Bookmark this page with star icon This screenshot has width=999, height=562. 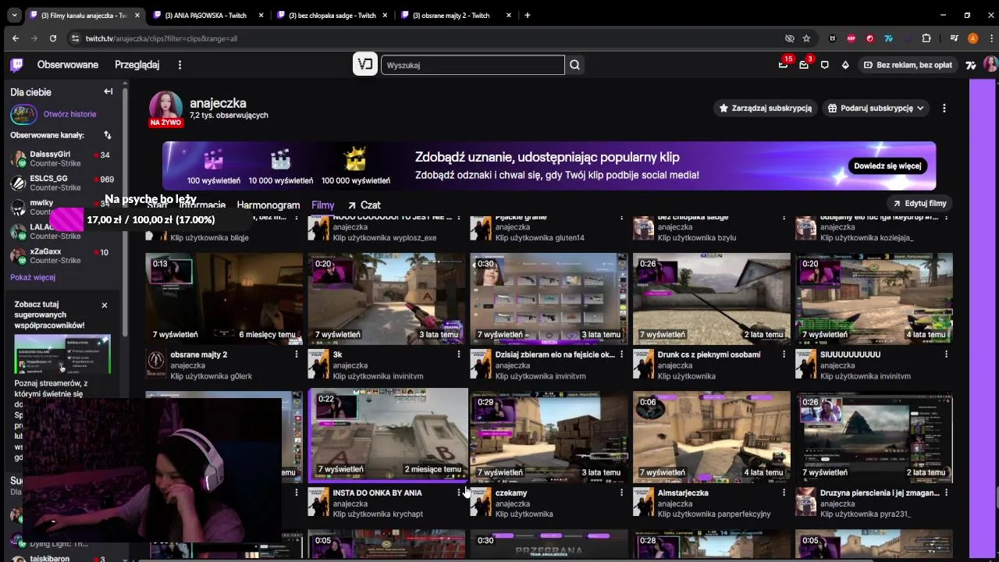(806, 38)
